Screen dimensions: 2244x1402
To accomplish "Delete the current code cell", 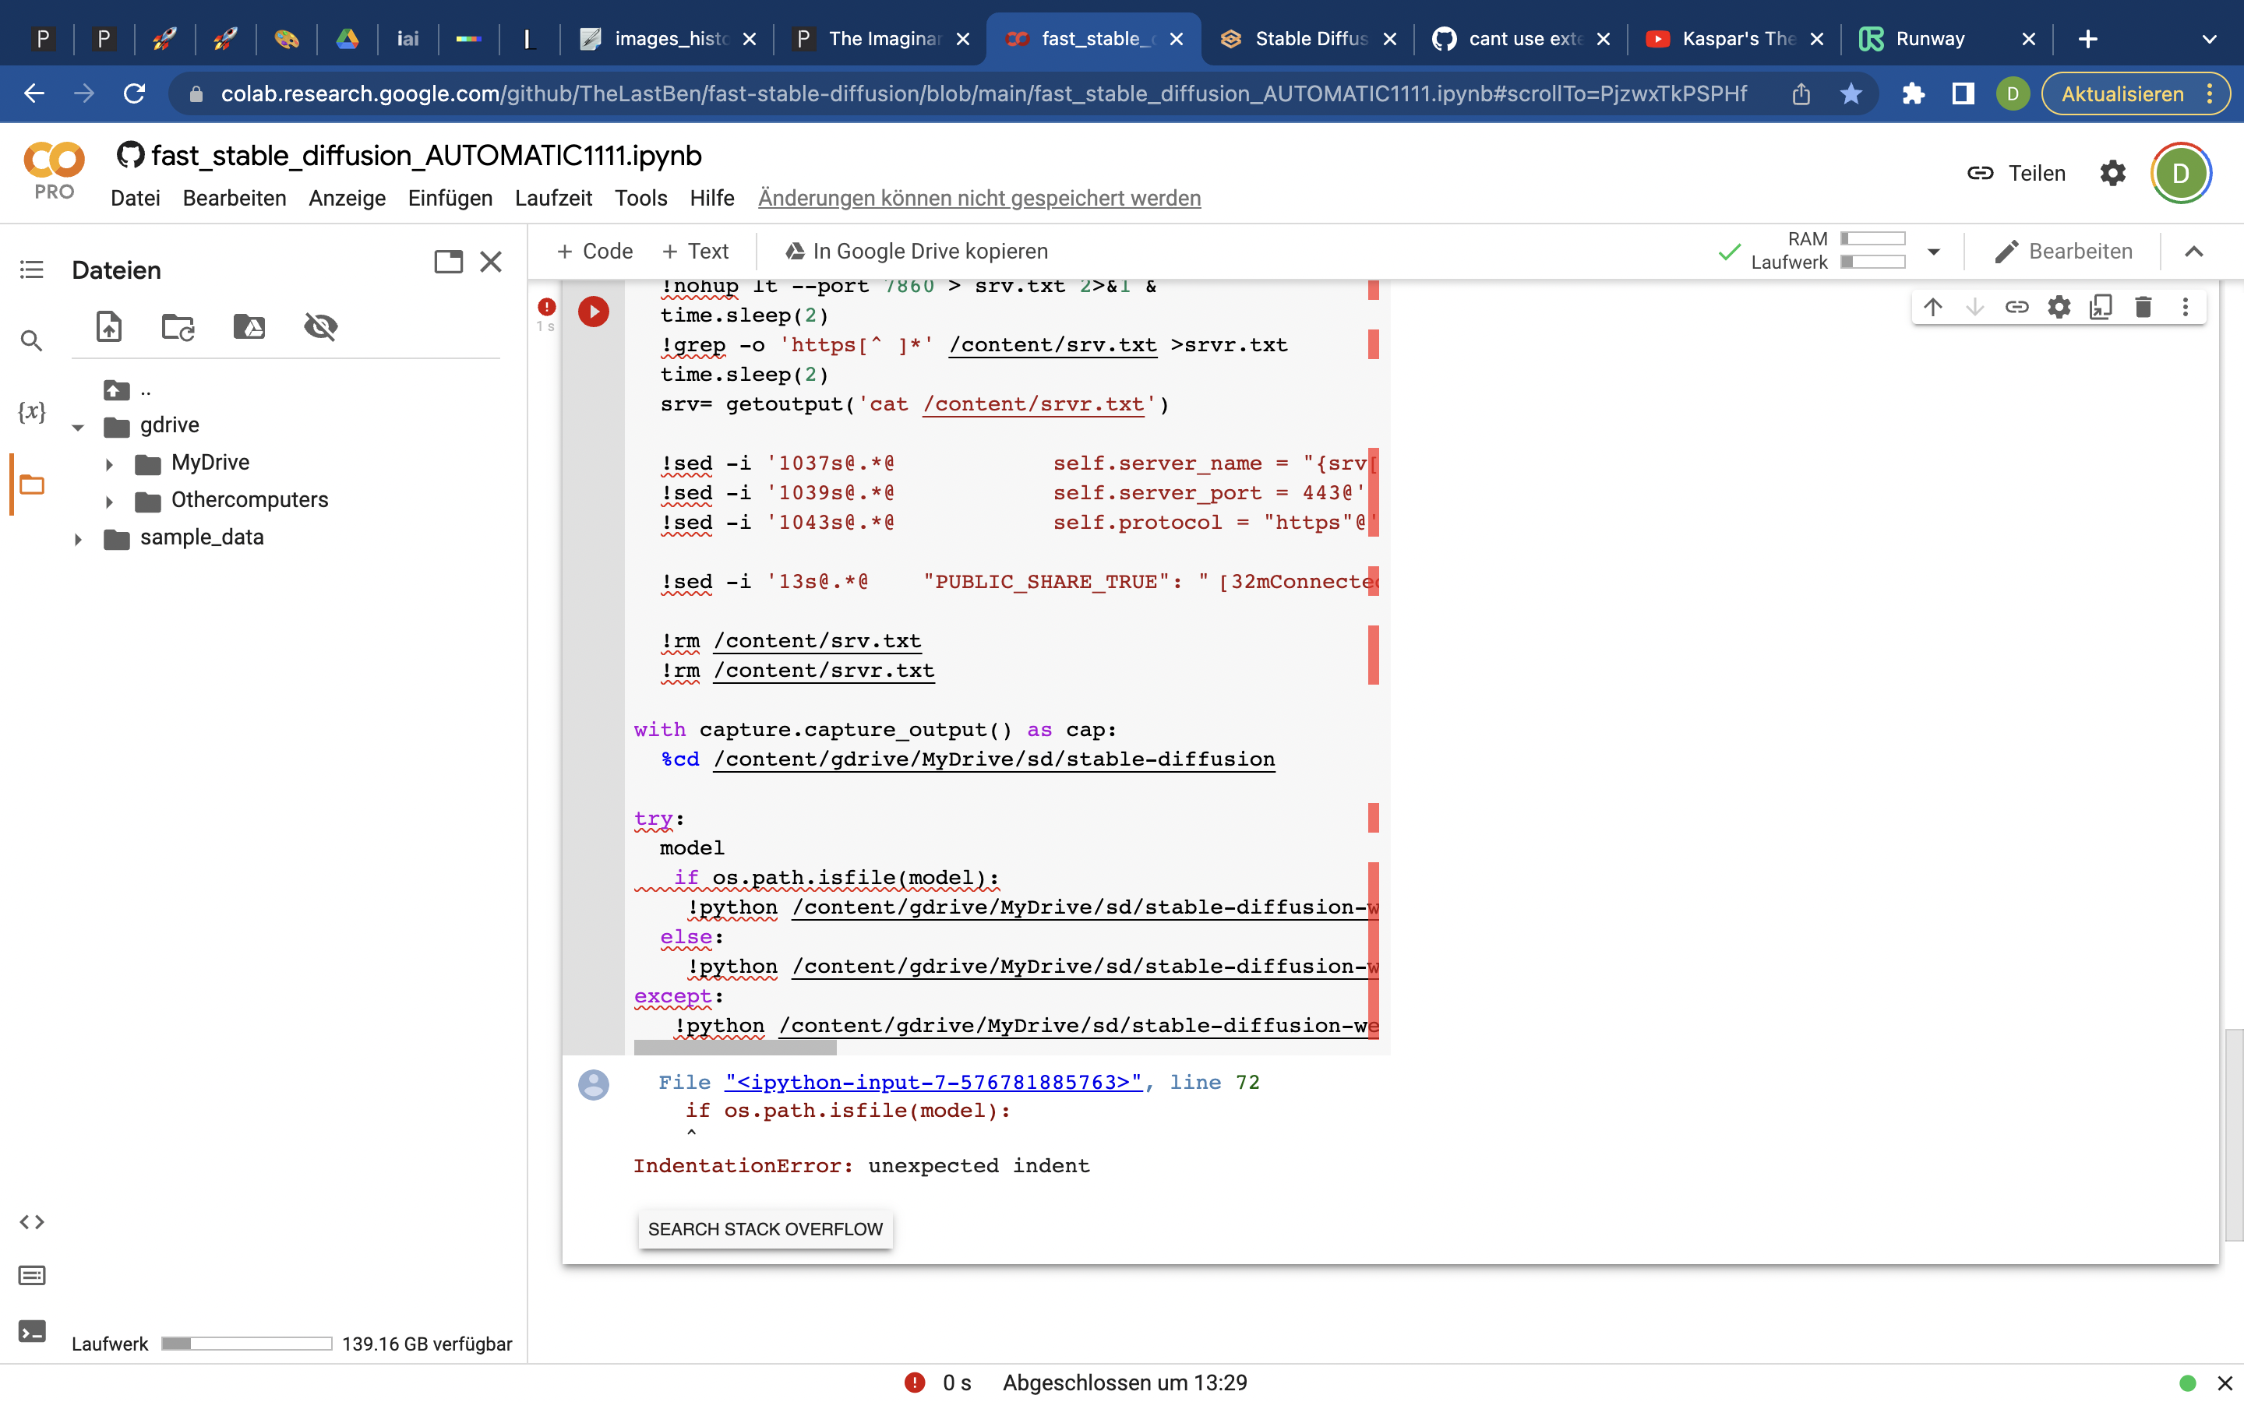I will (2143, 306).
